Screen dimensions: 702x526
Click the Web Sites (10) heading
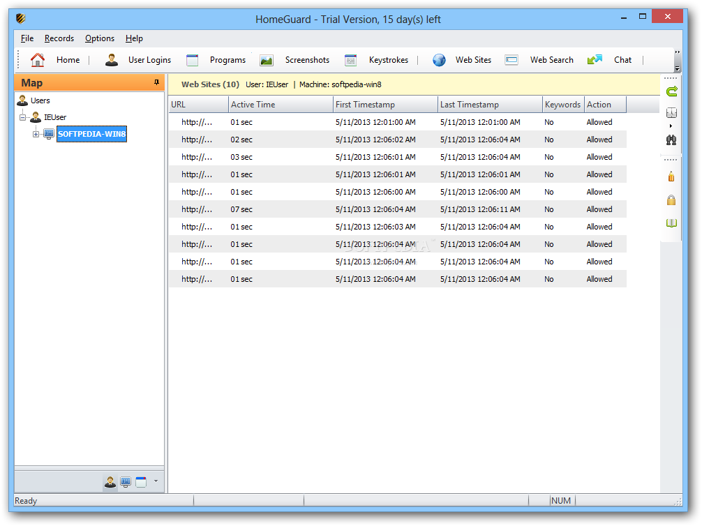click(211, 84)
